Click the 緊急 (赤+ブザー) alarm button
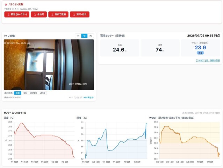The width and height of the screenshot is (223, 168). click(x=17, y=14)
